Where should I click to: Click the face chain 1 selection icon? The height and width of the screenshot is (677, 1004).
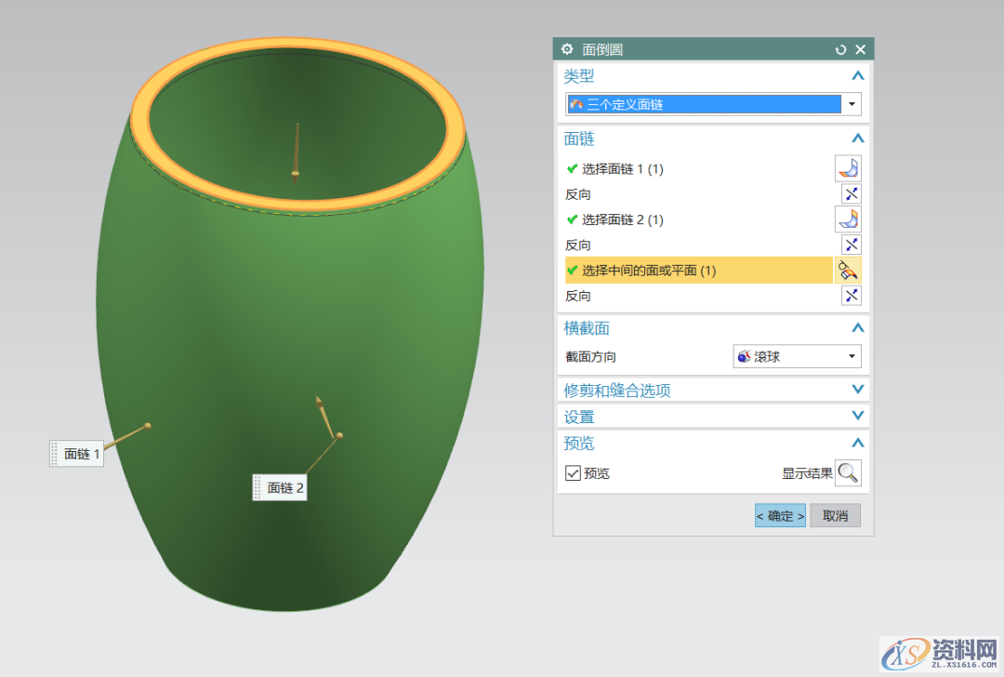(848, 168)
